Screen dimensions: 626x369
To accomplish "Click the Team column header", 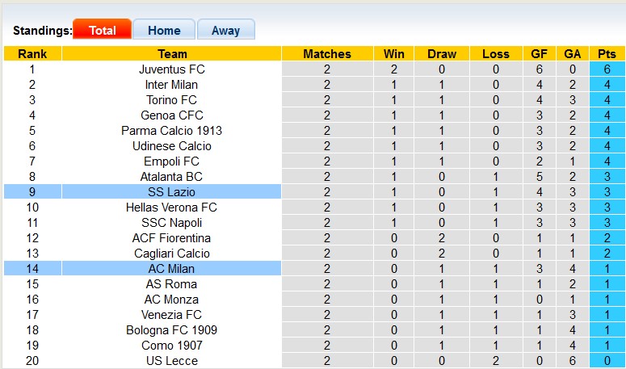I will [x=172, y=54].
